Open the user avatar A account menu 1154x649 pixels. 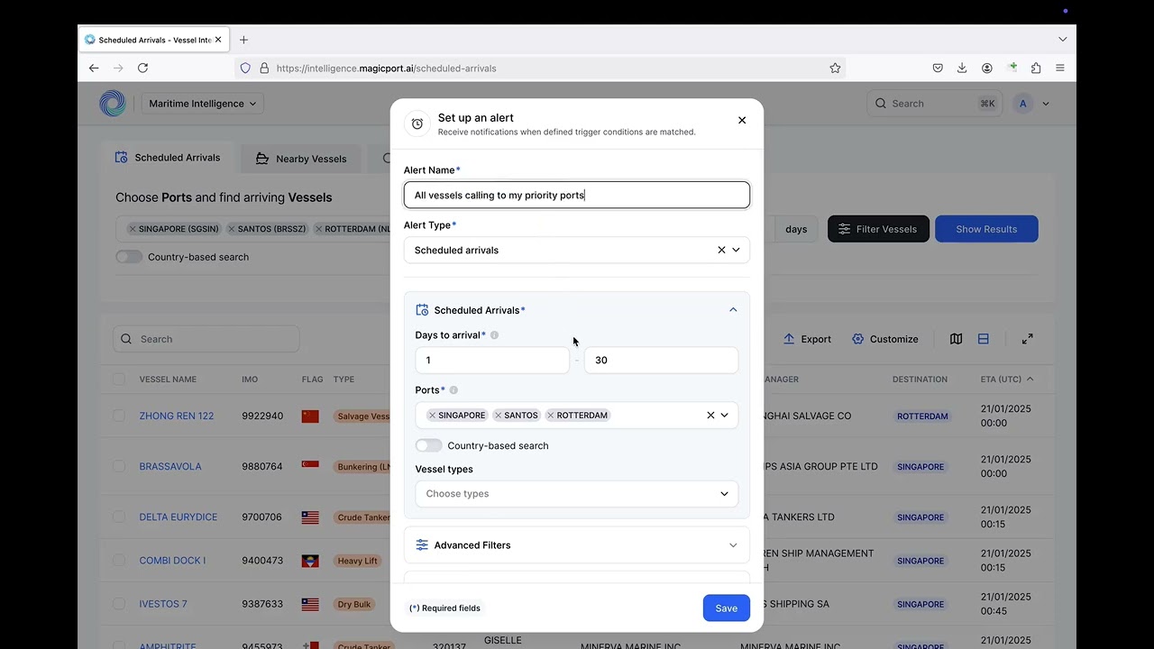pos(1031,104)
